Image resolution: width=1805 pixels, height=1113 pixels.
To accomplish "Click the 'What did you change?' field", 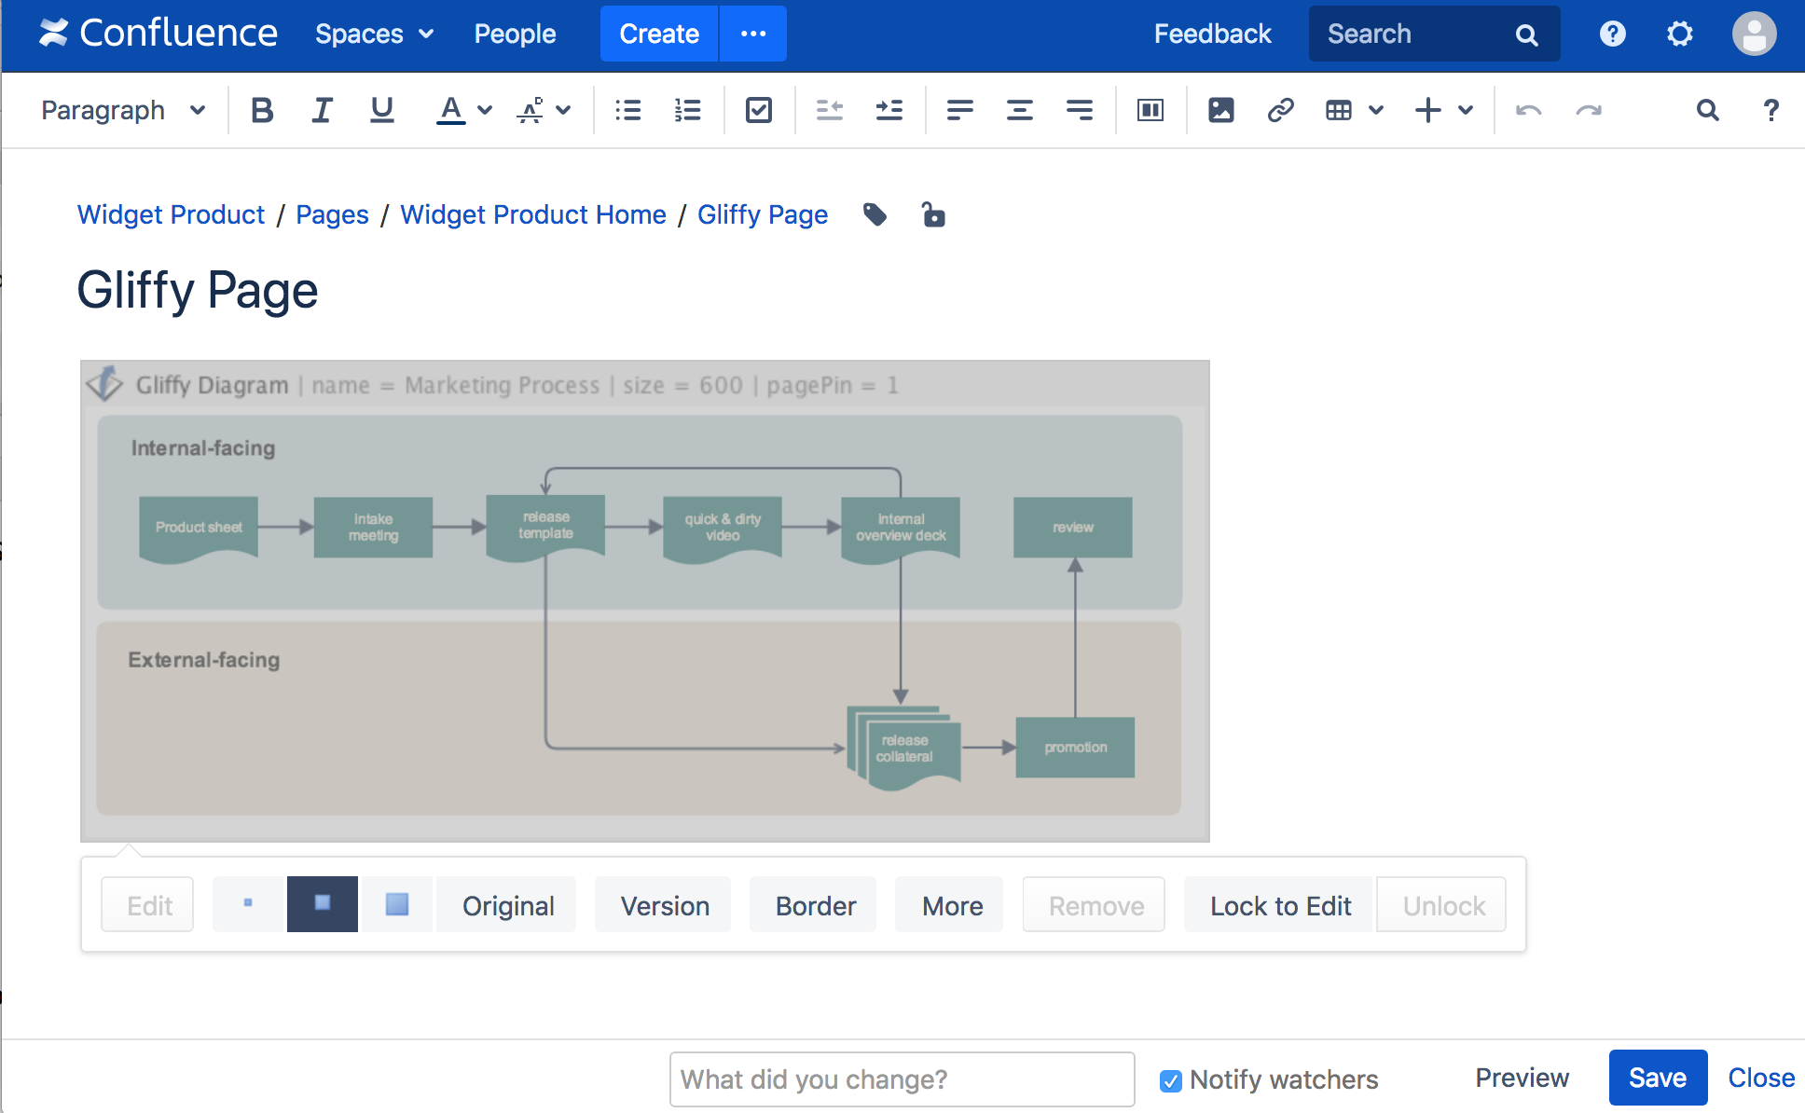I will [902, 1079].
